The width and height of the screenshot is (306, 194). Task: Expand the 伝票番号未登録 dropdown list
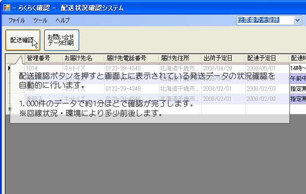pos(297,20)
